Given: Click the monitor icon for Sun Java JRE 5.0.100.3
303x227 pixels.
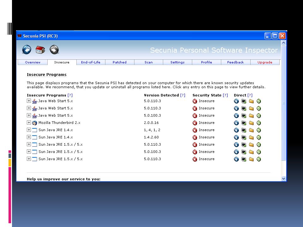Looking at the screenshot, I should 244,152.
